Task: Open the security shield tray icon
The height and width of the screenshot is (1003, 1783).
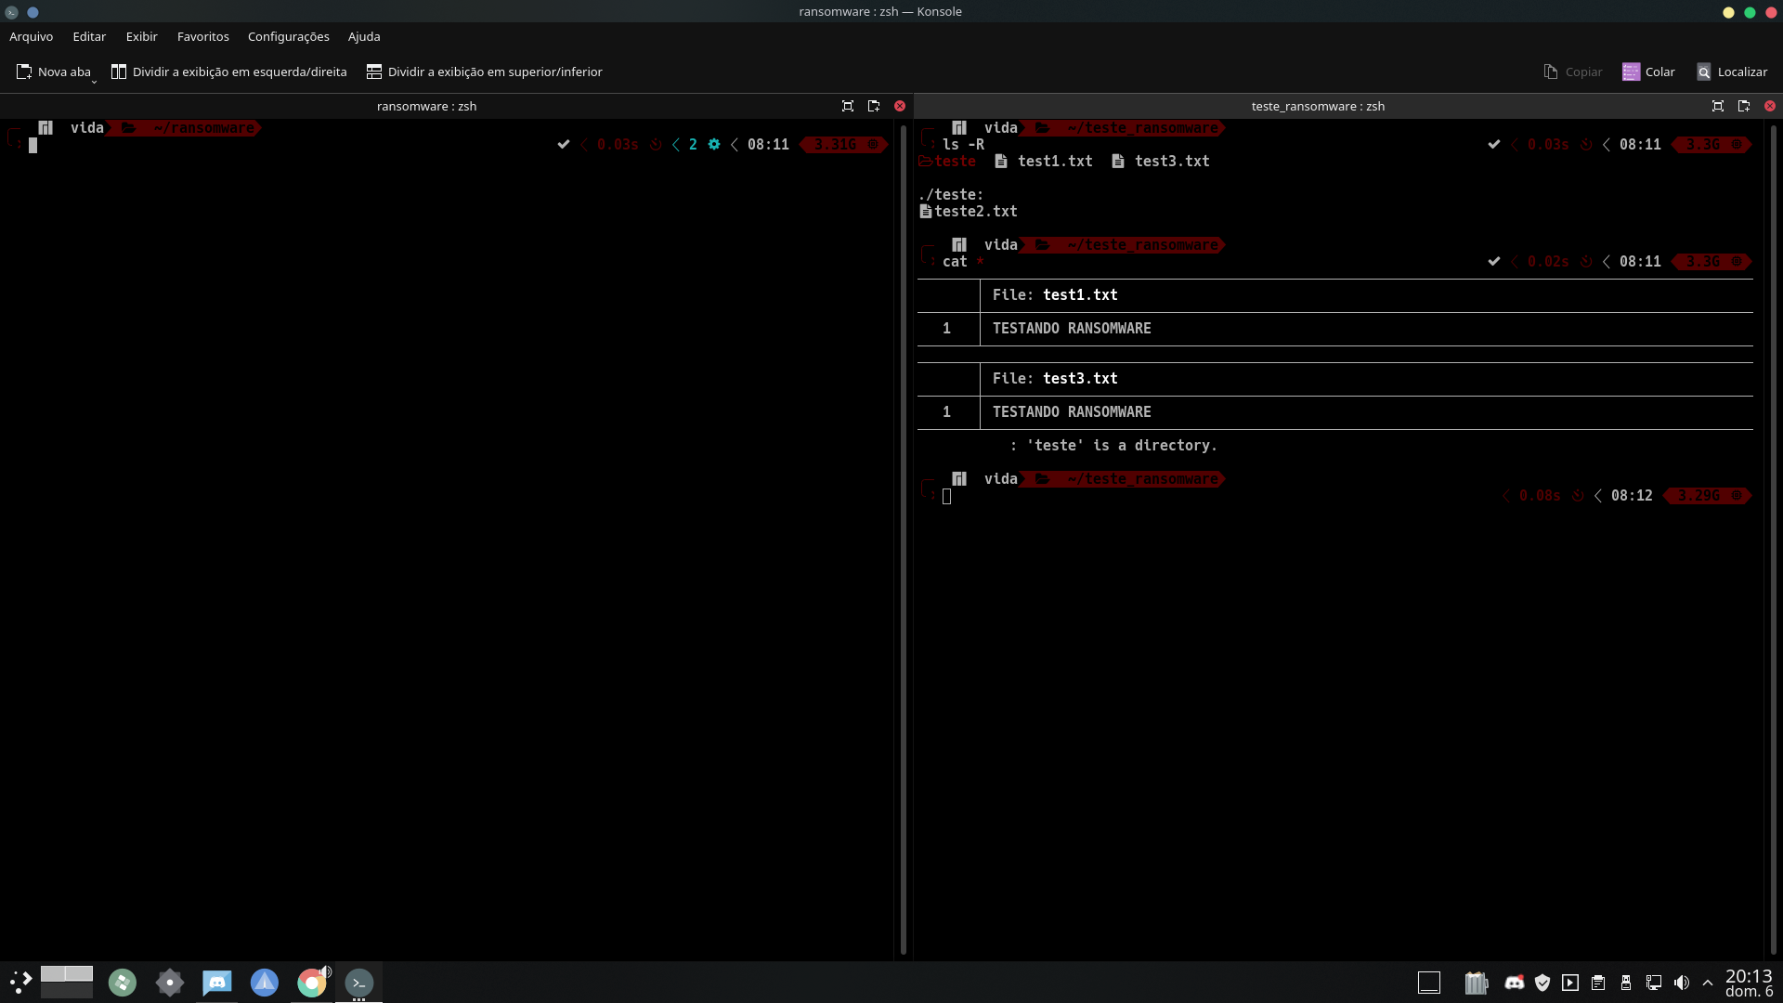Action: [1542, 983]
